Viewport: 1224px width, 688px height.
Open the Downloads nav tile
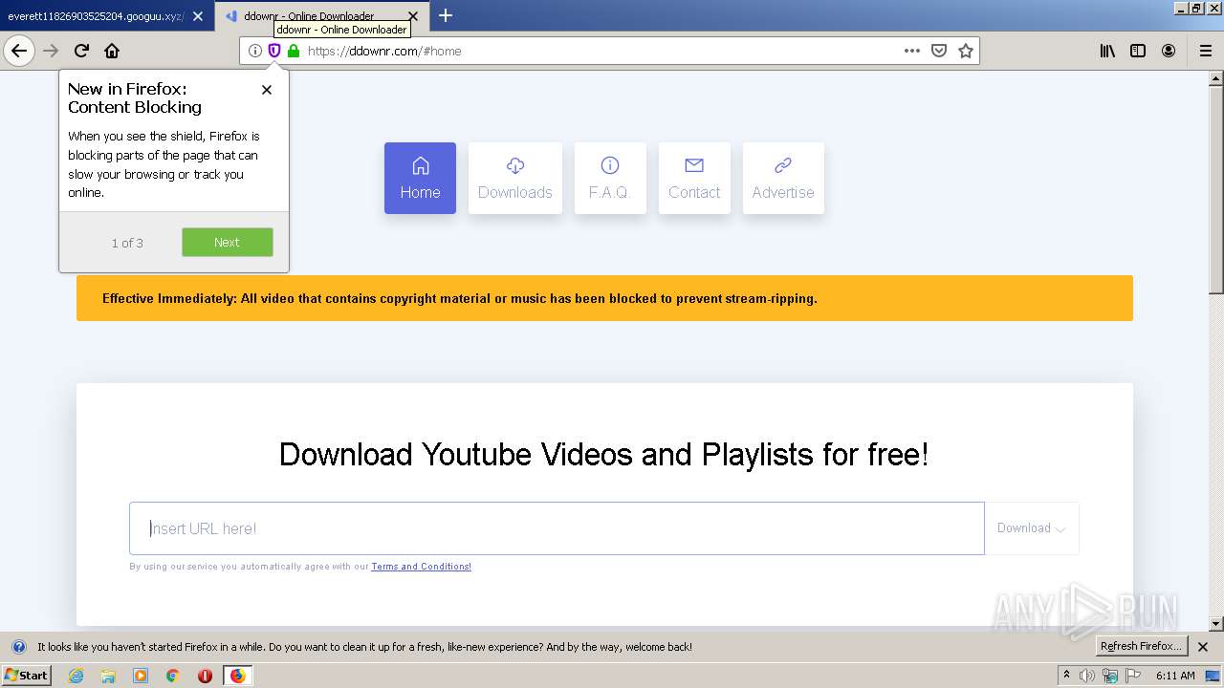pyautogui.click(x=515, y=178)
